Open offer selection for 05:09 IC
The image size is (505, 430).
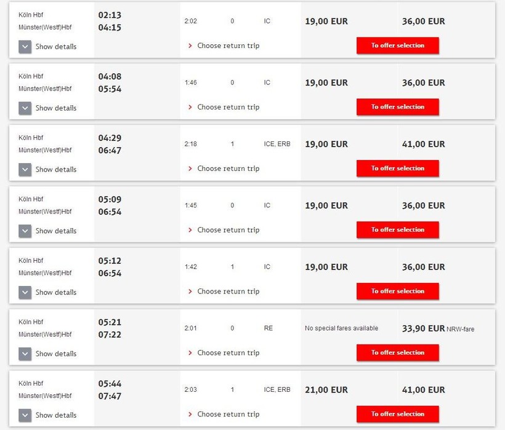[x=397, y=229]
